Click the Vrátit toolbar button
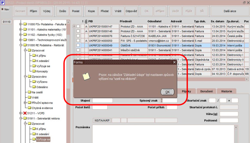The image size is (250, 143). click(x=118, y=11)
